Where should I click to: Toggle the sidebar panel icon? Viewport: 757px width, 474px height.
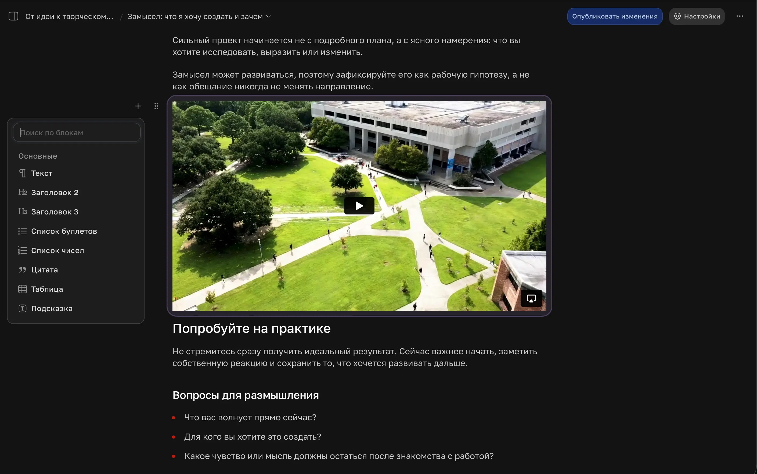pos(13,16)
